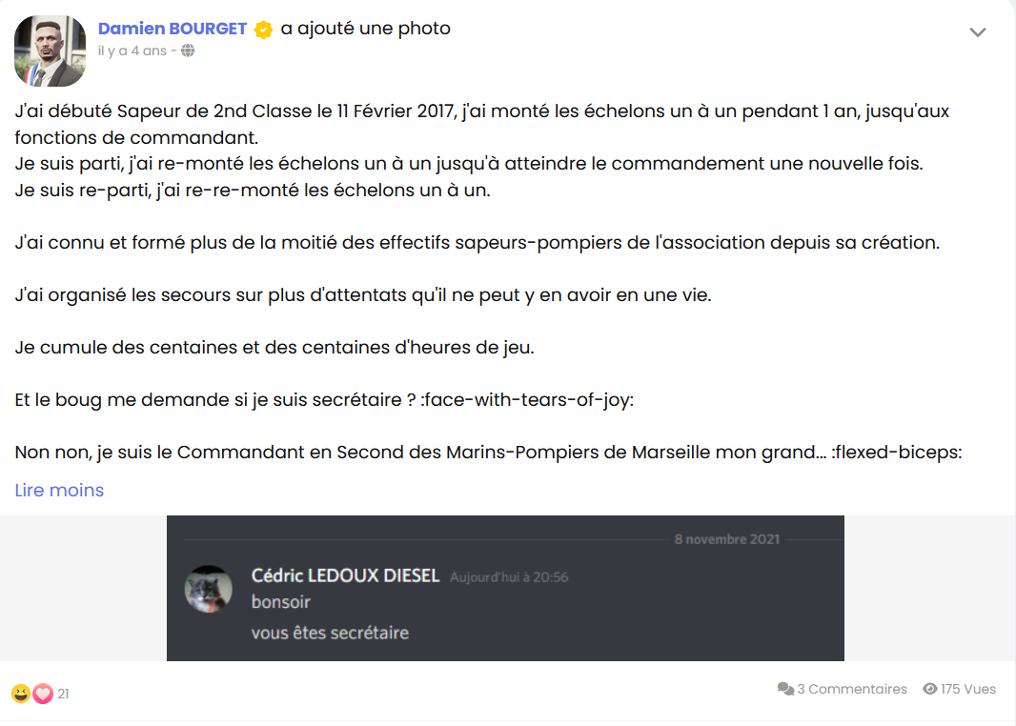Image resolution: width=1016 pixels, height=726 pixels.
Task: Click the heart reaction icon
Action: pyautogui.click(x=43, y=694)
